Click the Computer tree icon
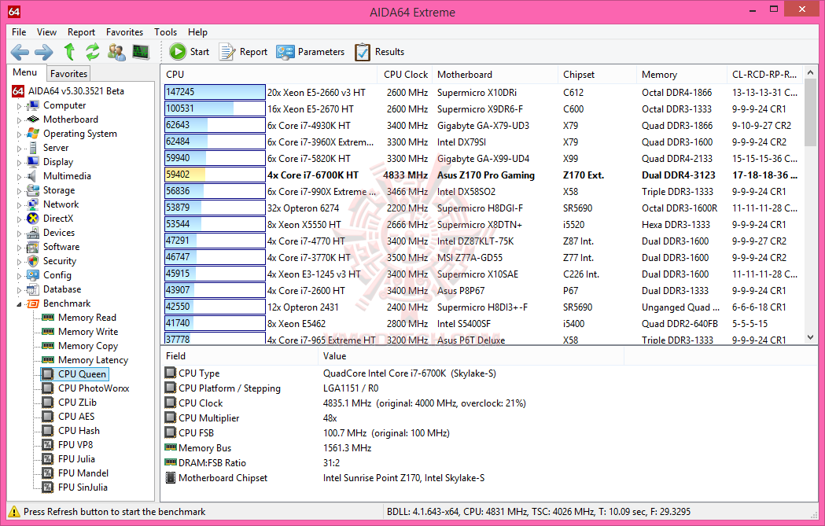 (x=33, y=105)
